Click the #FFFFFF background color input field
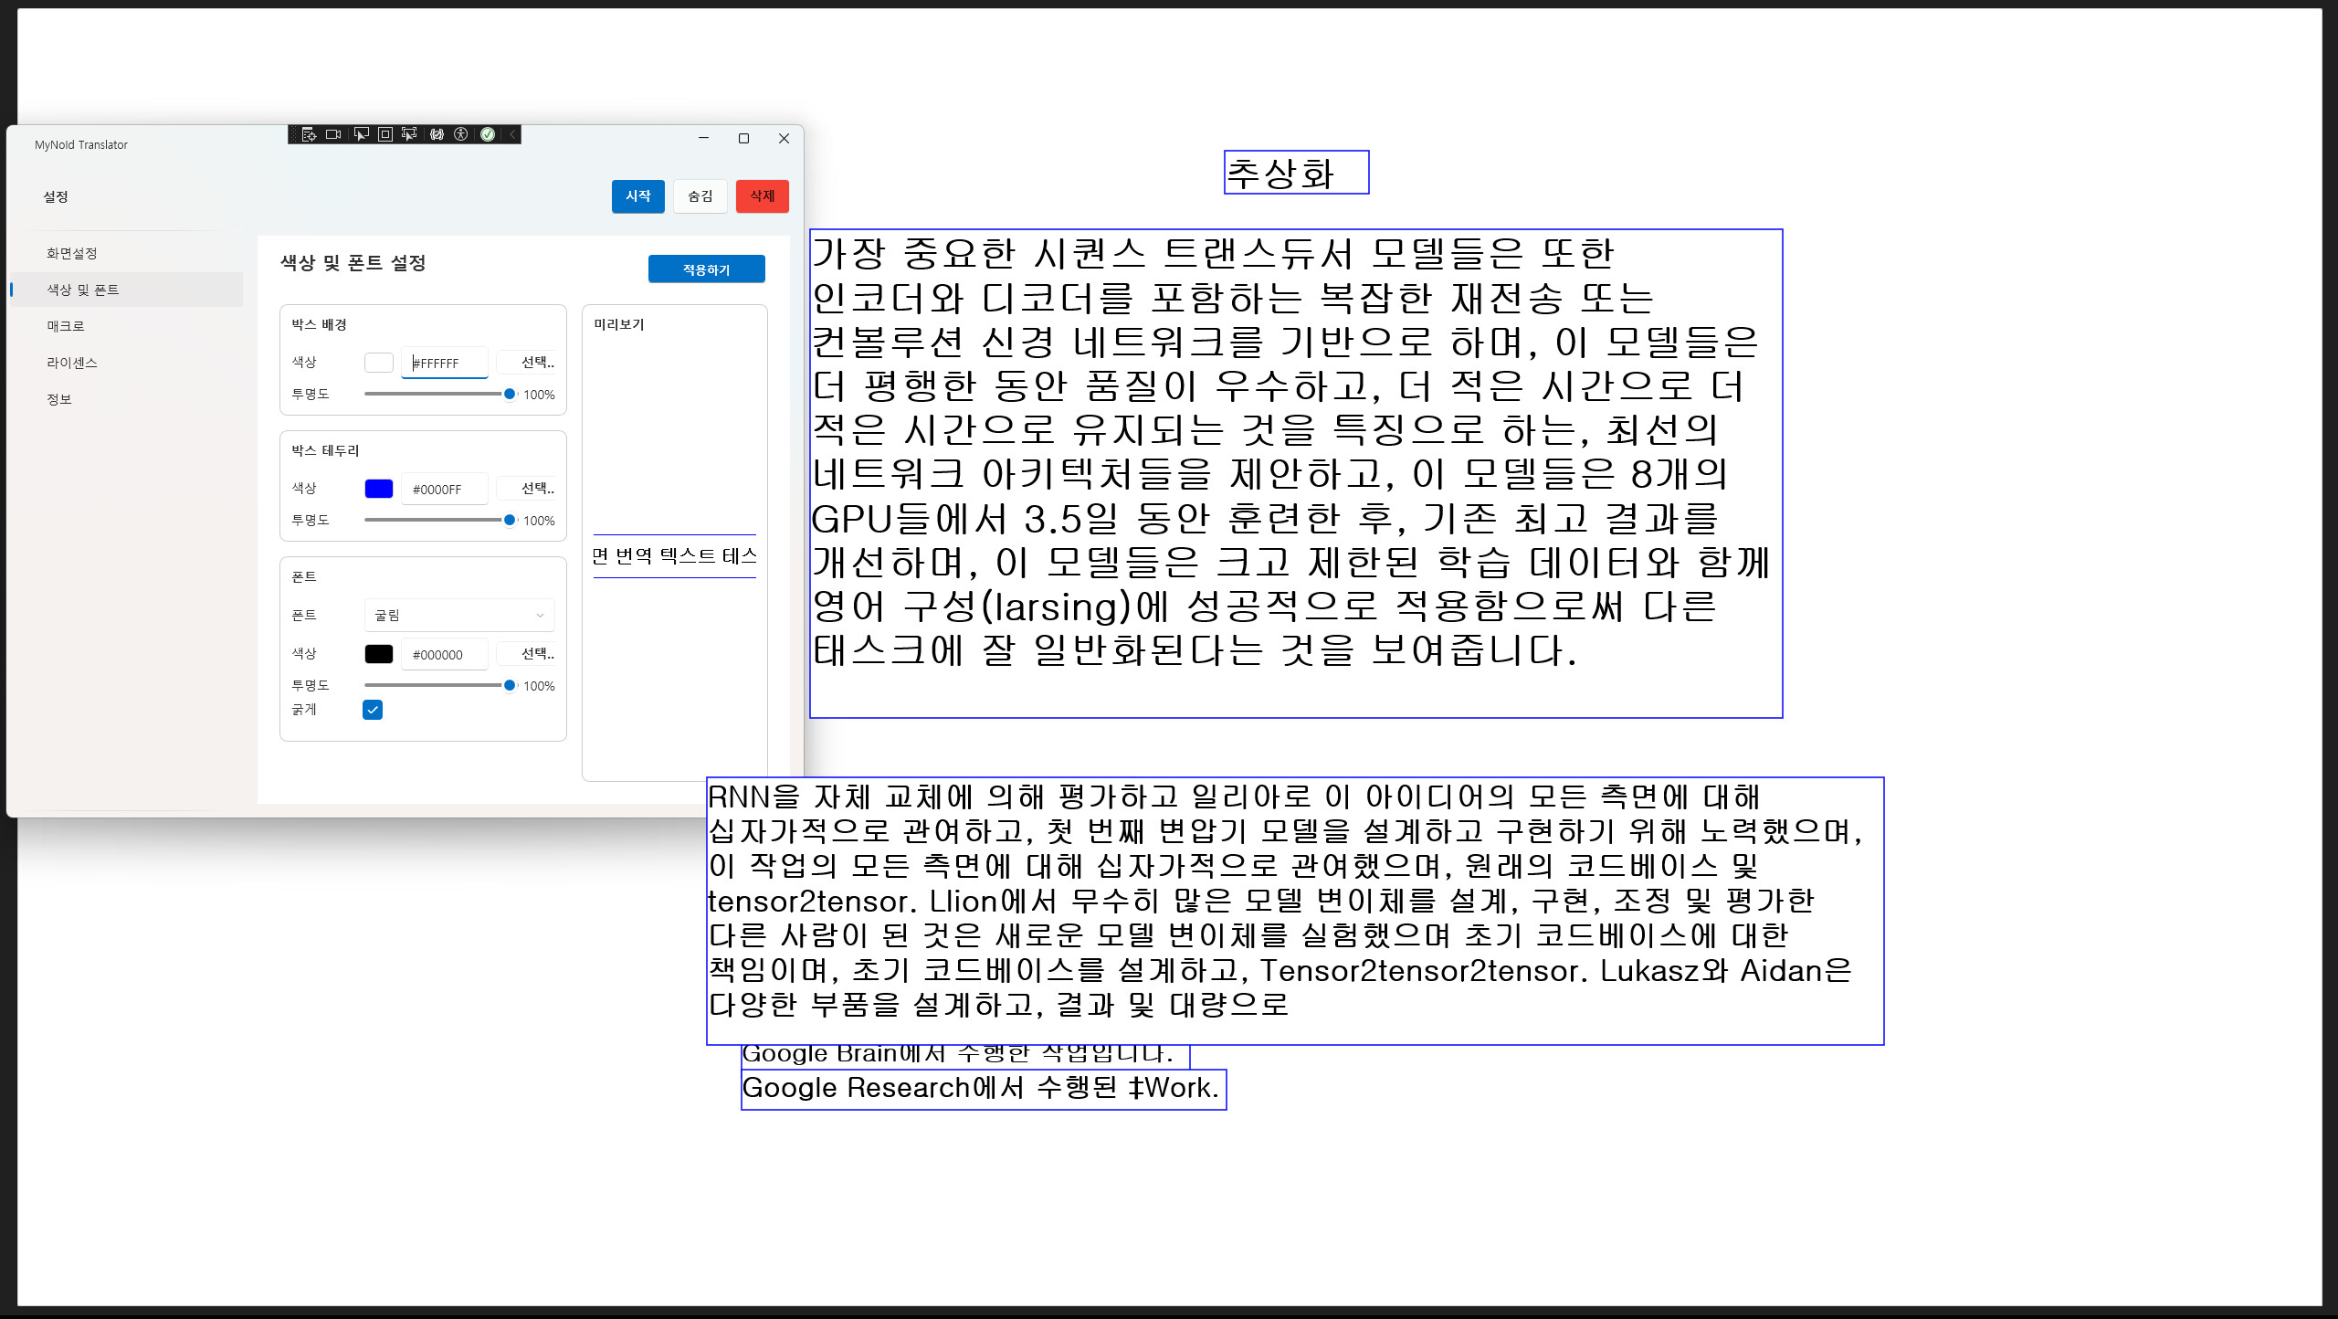Screen dimensions: 2338x1319 pyautogui.click(x=444, y=362)
